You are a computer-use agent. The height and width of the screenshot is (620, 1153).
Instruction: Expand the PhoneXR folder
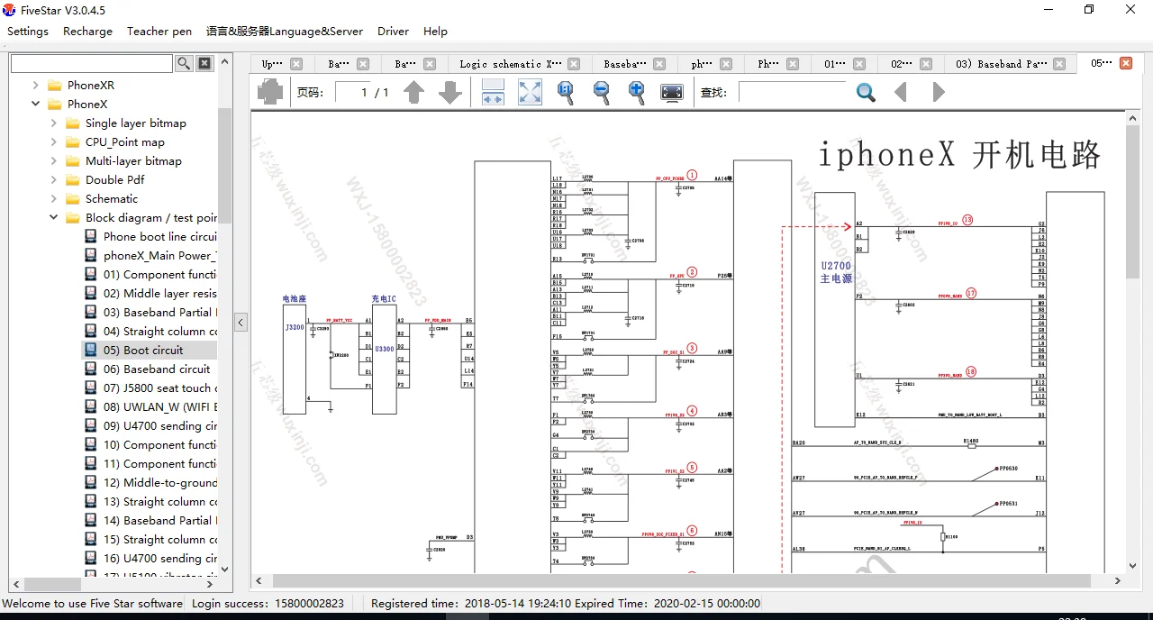pyautogui.click(x=35, y=85)
